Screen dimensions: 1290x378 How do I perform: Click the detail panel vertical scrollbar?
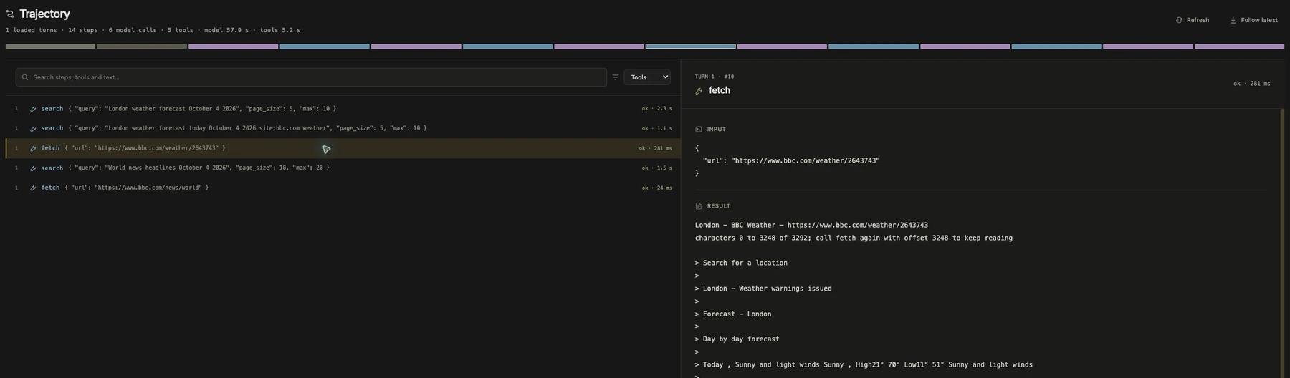(1282, 243)
